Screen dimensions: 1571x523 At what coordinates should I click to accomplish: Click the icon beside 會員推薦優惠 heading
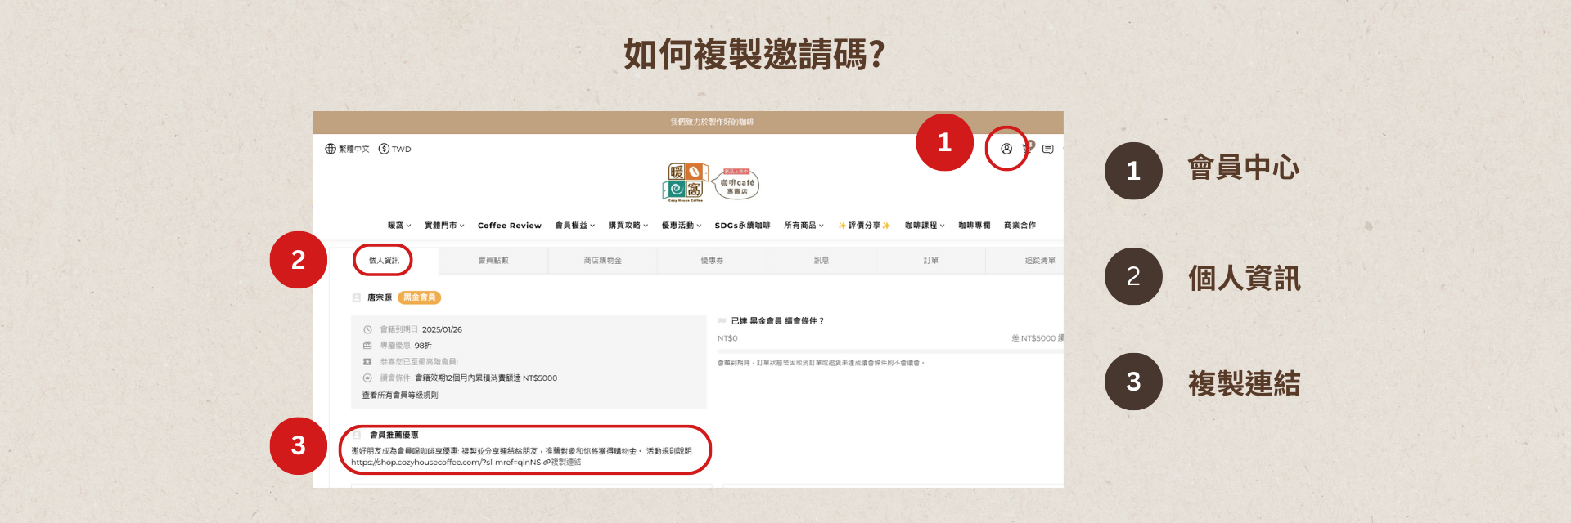(x=357, y=435)
